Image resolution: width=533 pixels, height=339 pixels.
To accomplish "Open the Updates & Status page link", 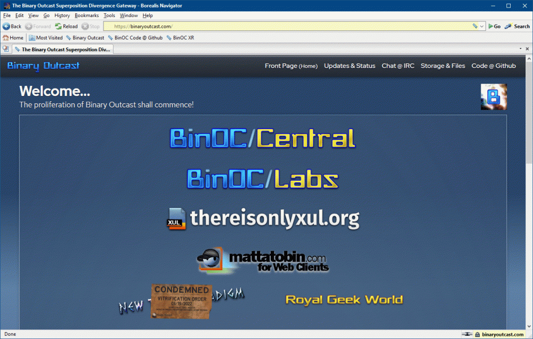I will point(350,66).
